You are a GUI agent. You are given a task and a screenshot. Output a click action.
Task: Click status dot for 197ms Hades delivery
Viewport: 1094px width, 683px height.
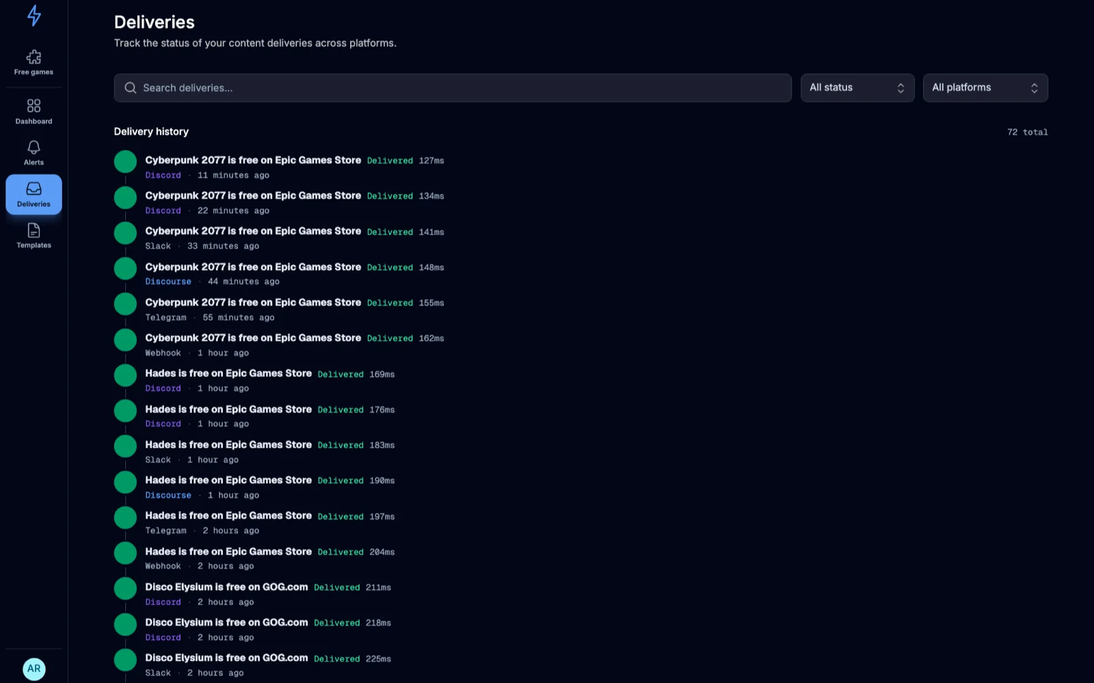point(125,518)
